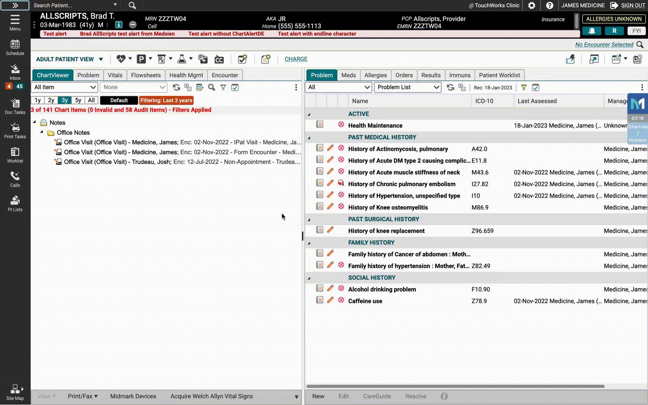The width and height of the screenshot is (648, 405).
Task: Click the alert bell icon
Action: click(x=592, y=31)
